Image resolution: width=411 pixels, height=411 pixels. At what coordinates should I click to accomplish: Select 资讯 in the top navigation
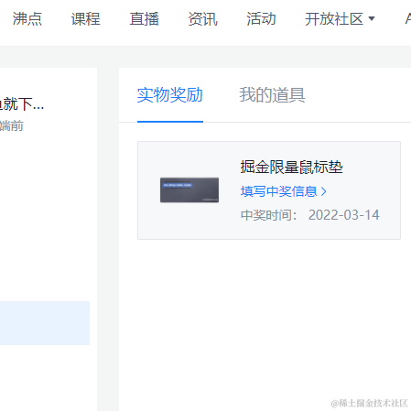tap(203, 19)
